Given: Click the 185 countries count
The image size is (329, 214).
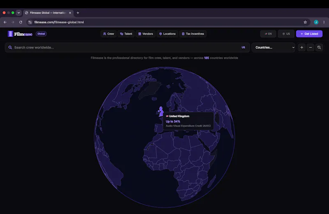Looking at the screenshot, I should 206,58.
